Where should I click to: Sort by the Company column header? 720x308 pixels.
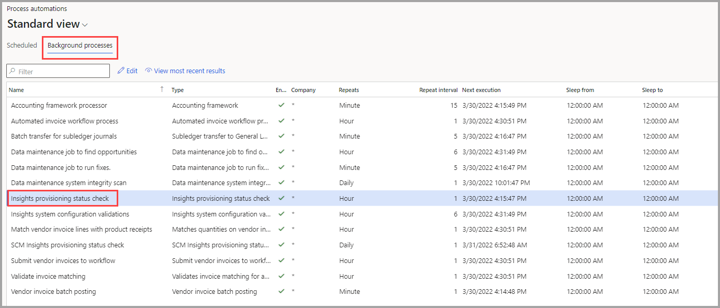click(x=303, y=90)
